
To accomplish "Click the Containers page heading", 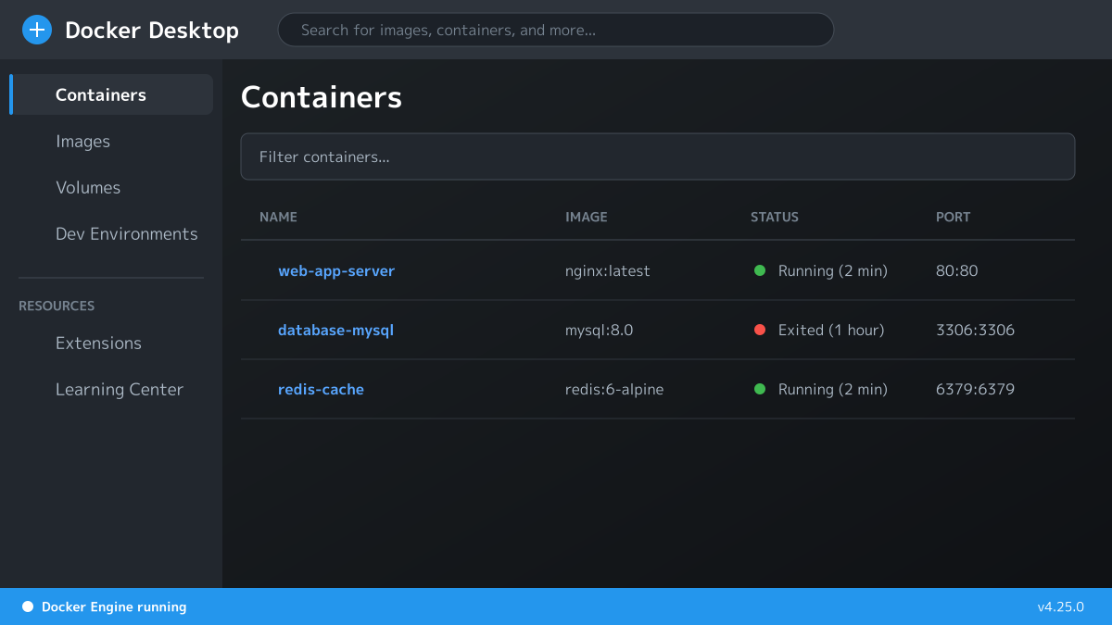I will pyautogui.click(x=322, y=96).
